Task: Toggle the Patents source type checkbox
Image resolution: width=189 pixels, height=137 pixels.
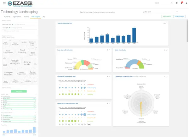Action: (2, 103)
